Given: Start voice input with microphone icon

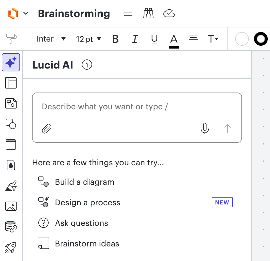Looking at the screenshot, I should [205, 128].
